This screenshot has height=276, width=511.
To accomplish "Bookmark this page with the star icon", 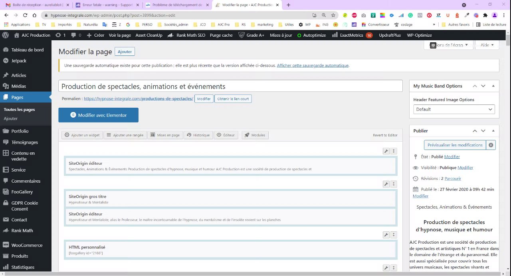I will point(333,15).
